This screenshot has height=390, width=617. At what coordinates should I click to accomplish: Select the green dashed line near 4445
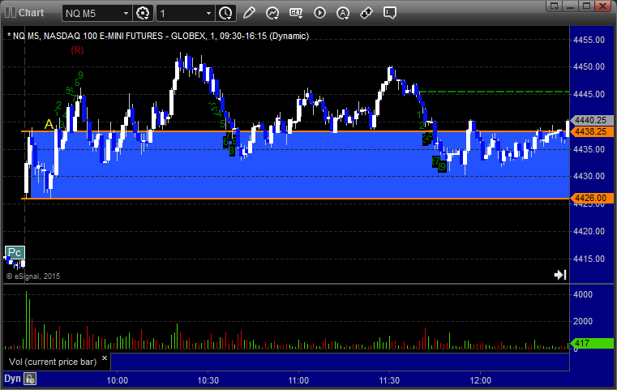click(495, 92)
